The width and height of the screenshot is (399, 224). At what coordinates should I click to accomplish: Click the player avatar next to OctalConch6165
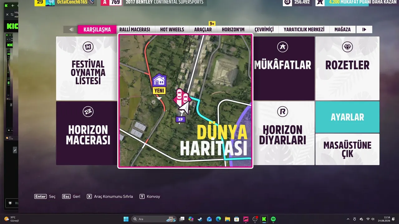(50, 2)
